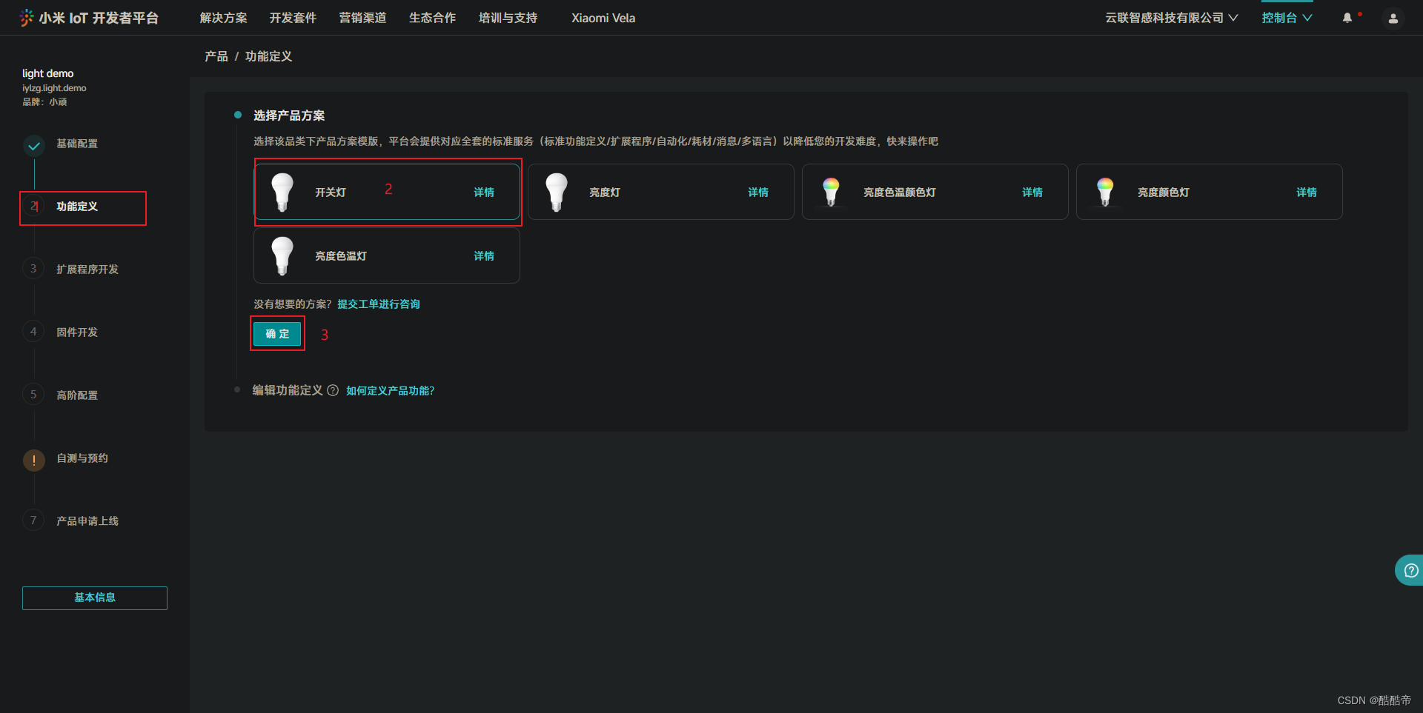This screenshot has width=1423, height=713.
Task: Click the Xiaomi IoT platform logo
Action: pyautogui.click(x=89, y=18)
